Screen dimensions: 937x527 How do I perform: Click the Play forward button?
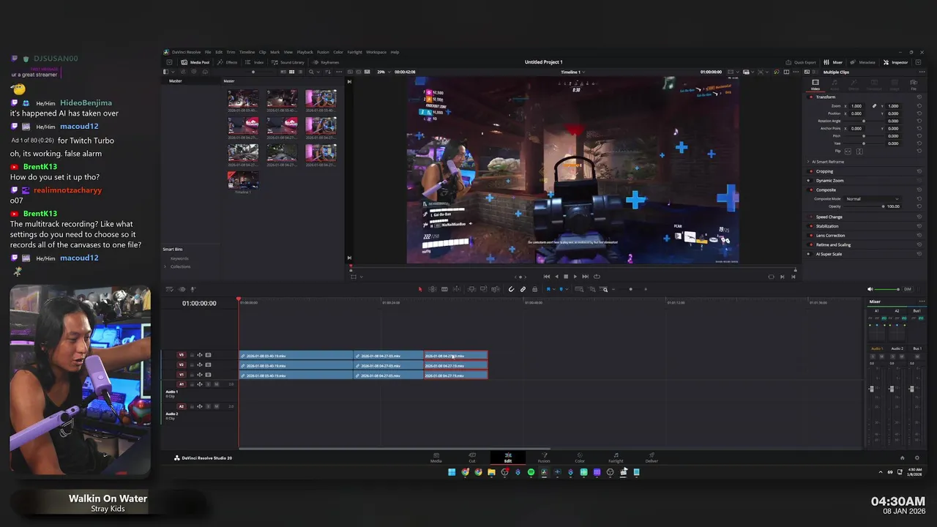coord(575,277)
